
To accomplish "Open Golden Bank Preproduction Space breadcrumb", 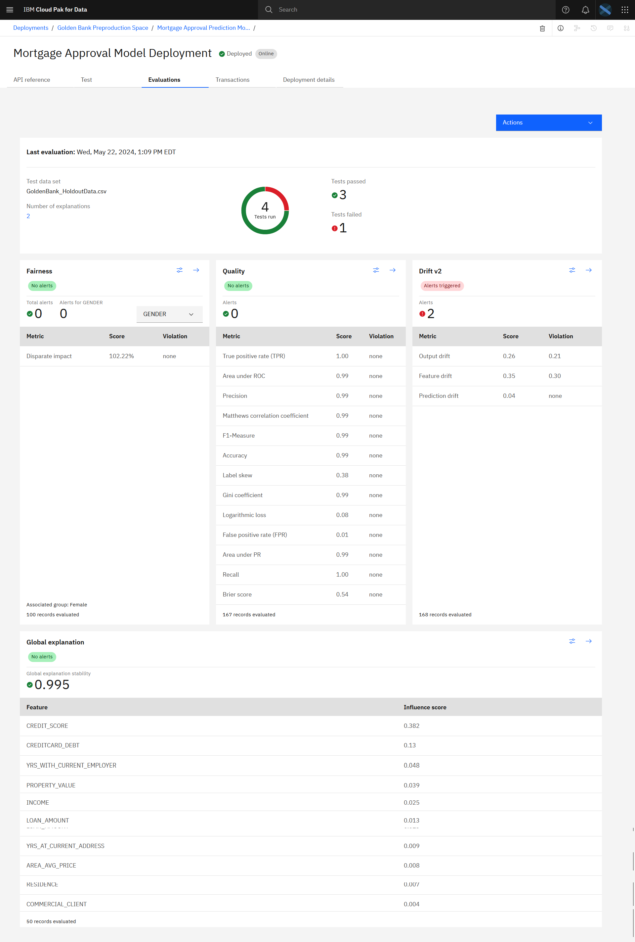I will click(103, 28).
